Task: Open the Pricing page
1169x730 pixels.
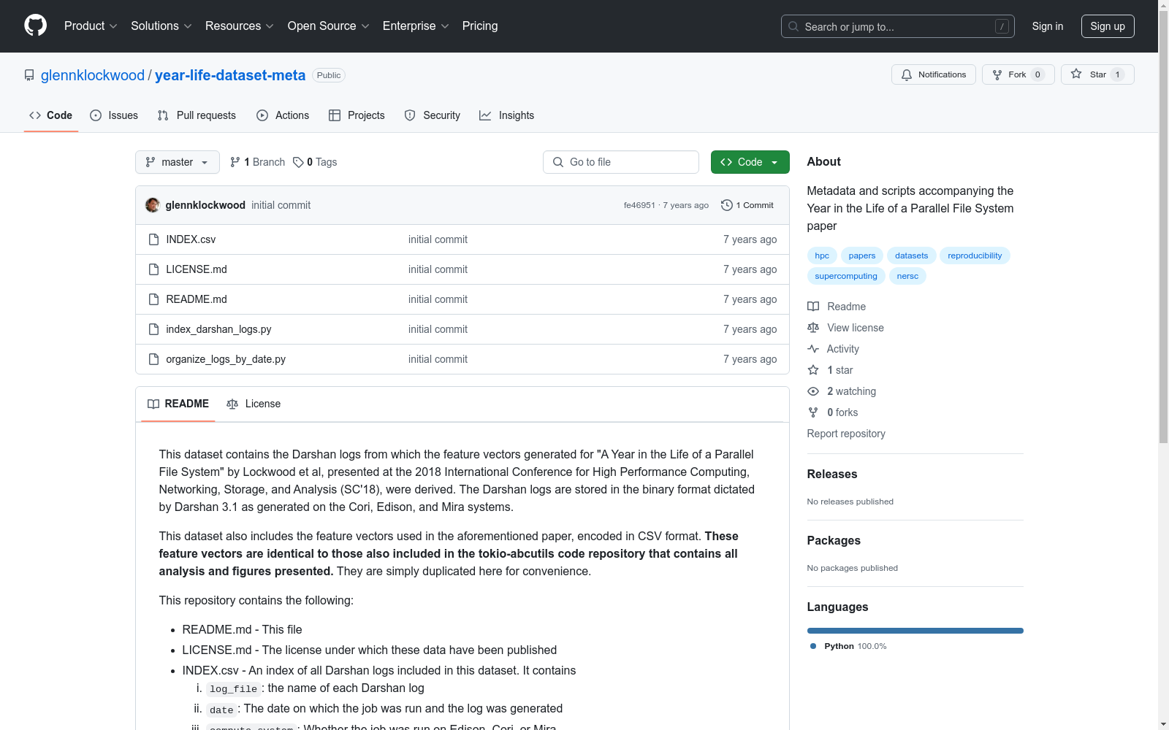Action: [x=480, y=26]
